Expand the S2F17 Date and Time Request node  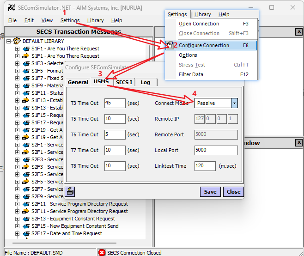pyautogui.click(x=17, y=233)
